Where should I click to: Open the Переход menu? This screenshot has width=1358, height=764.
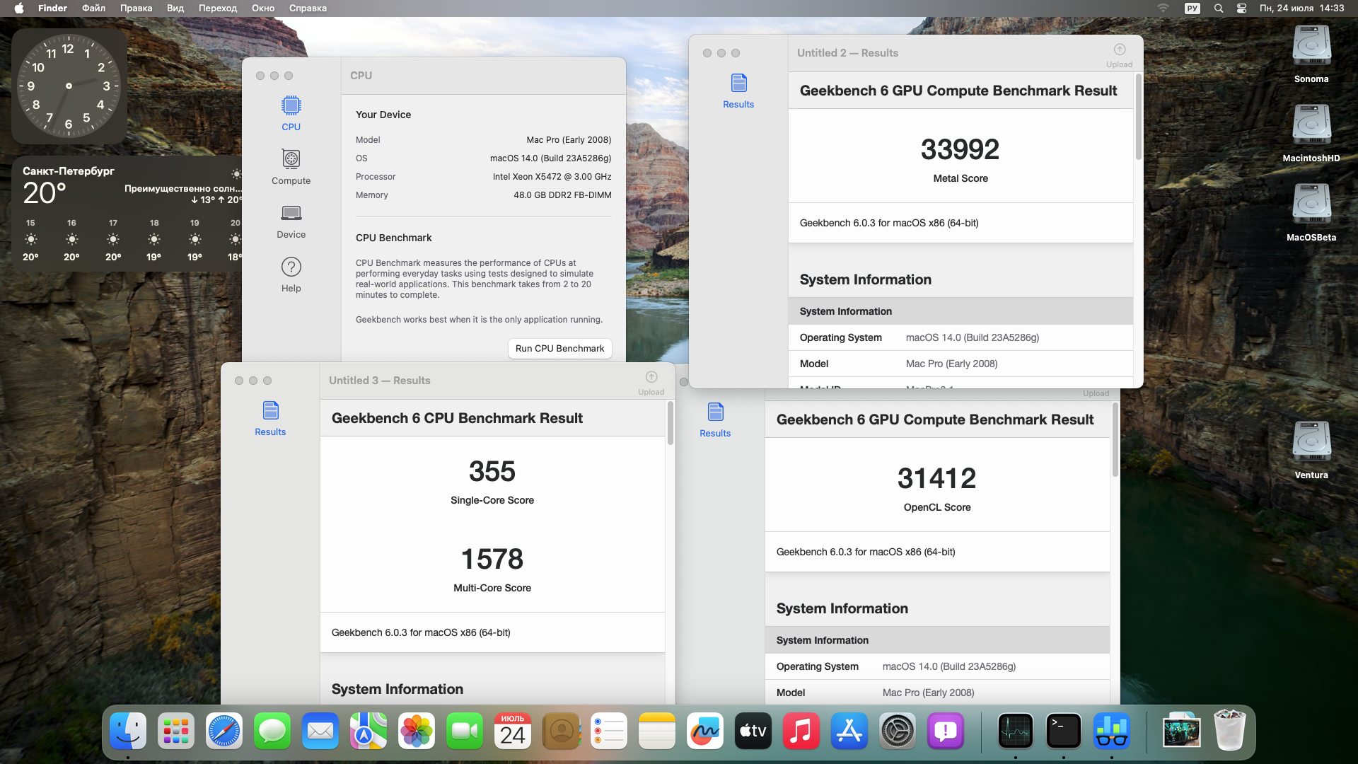coord(218,8)
